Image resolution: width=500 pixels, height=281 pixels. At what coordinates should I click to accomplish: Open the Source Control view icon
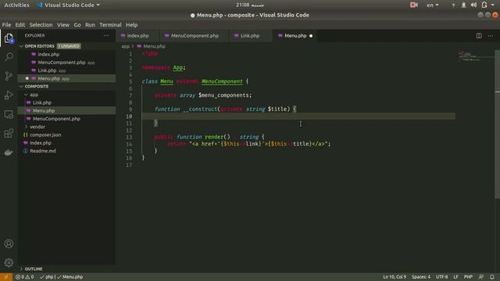click(x=9, y=76)
